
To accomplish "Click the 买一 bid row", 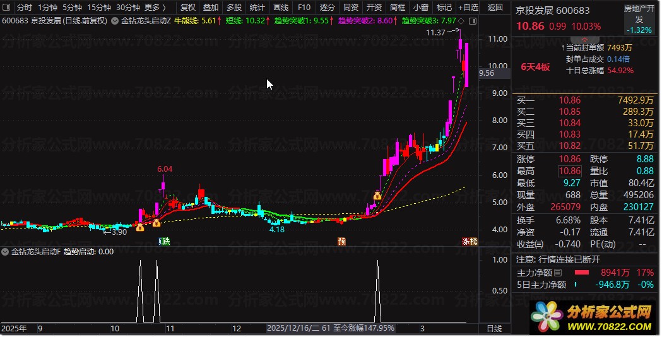I will 585,100.
